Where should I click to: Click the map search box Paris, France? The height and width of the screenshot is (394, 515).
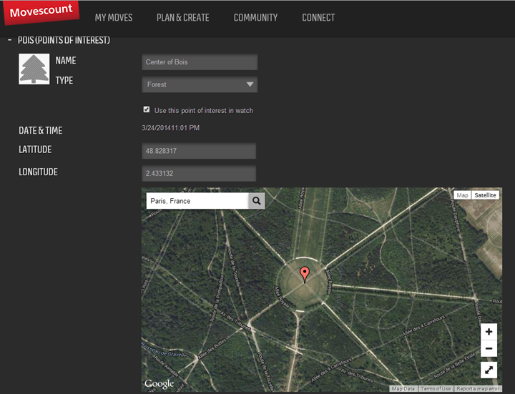(197, 201)
